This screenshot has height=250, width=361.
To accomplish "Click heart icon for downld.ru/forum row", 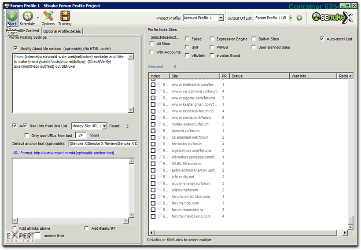I will coord(159,131).
